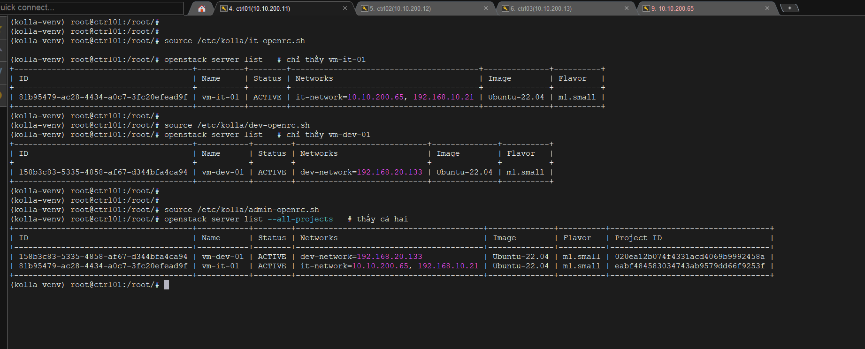Click the comment '# chỉ thấy vm-it-01'
Image resolution: width=865 pixels, height=349 pixels.
tap(322, 60)
